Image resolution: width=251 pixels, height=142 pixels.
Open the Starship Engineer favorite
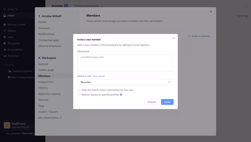click(20, 71)
